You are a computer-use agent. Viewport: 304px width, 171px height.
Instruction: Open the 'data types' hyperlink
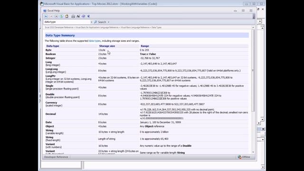click(95, 41)
